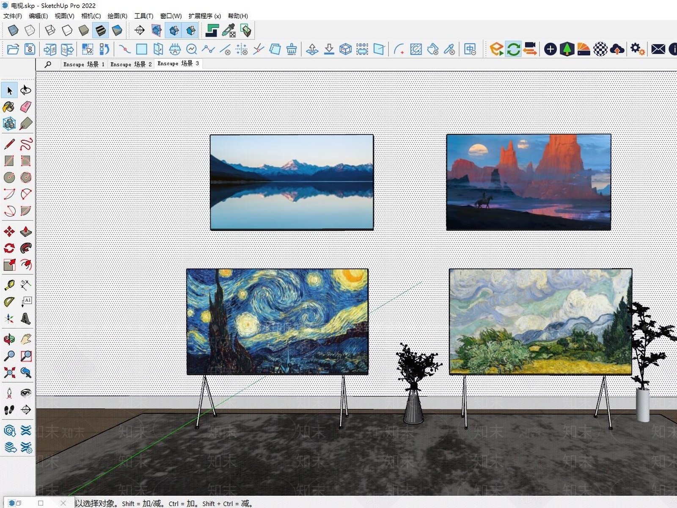Screen dimensions: 677x508
Task: Activate the 3D Text tool
Action: pyautogui.click(x=26, y=318)
